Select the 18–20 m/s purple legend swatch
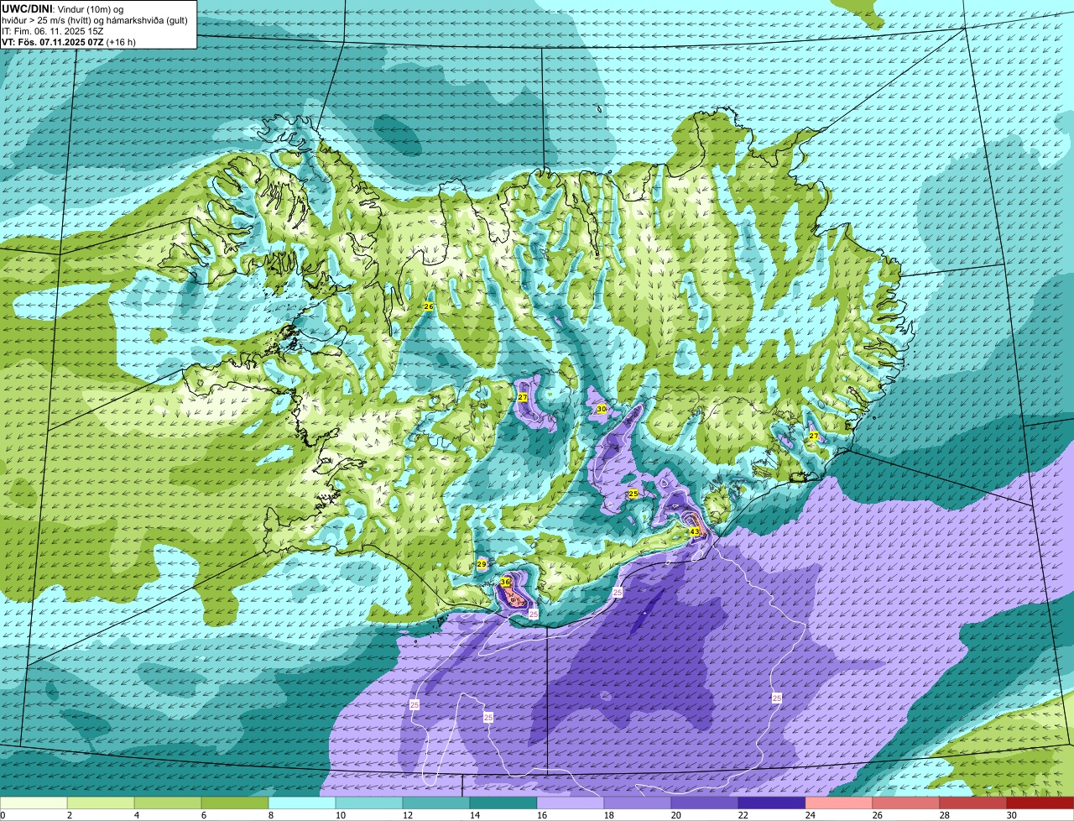This screenshot has width=1074, height=821. point(638,803)
